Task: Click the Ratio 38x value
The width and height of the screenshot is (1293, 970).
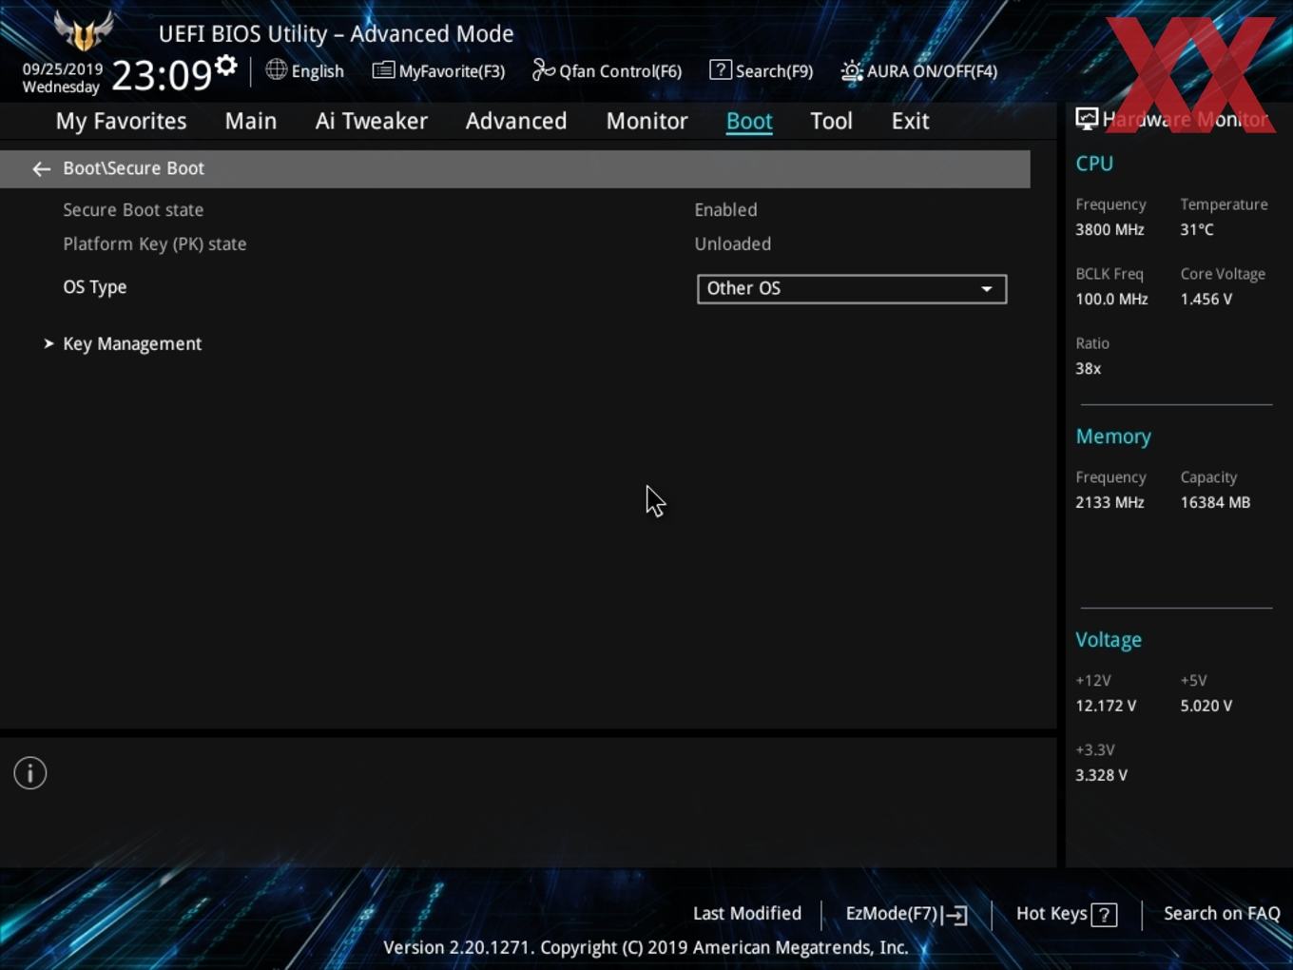Action: point(1089,368)
